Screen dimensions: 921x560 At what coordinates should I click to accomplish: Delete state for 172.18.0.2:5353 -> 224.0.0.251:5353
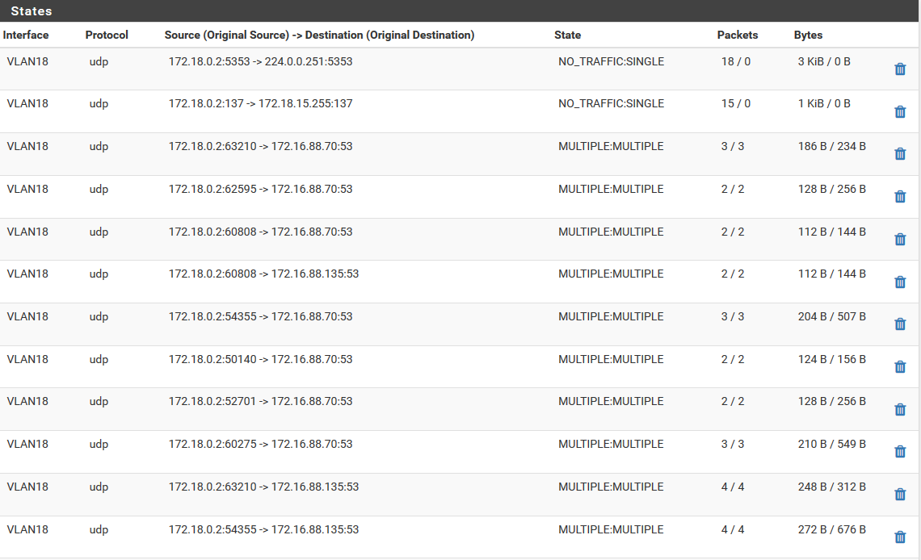pos(900,69)
